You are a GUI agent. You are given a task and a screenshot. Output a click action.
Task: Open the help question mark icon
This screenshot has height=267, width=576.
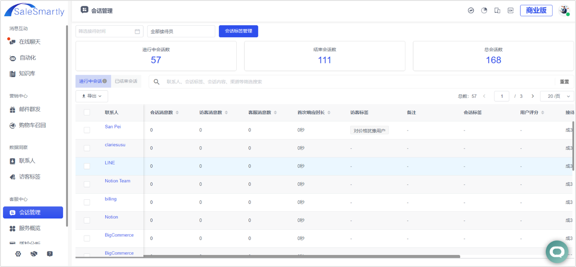(50, 254)
